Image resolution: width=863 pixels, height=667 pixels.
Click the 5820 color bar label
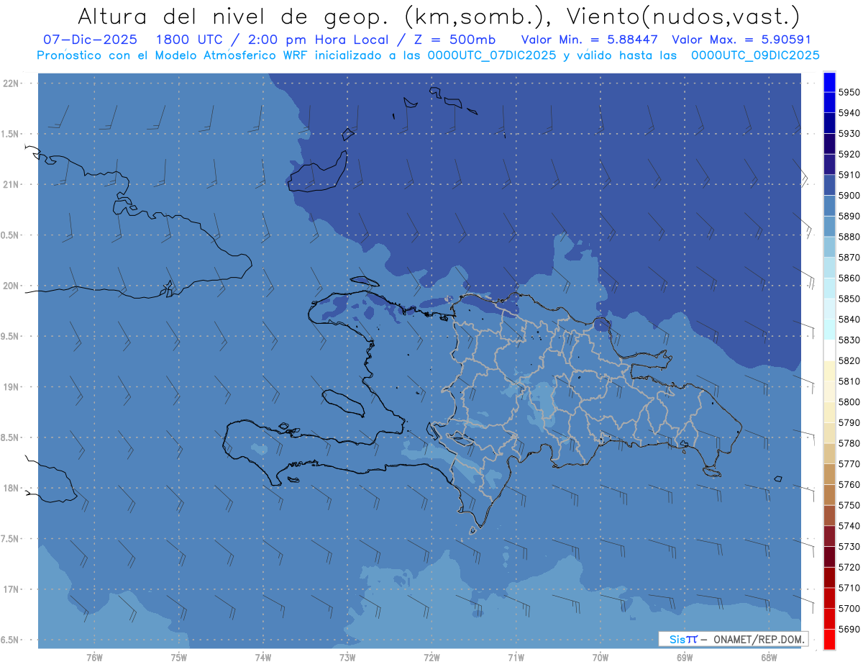(x=849, y=360)
